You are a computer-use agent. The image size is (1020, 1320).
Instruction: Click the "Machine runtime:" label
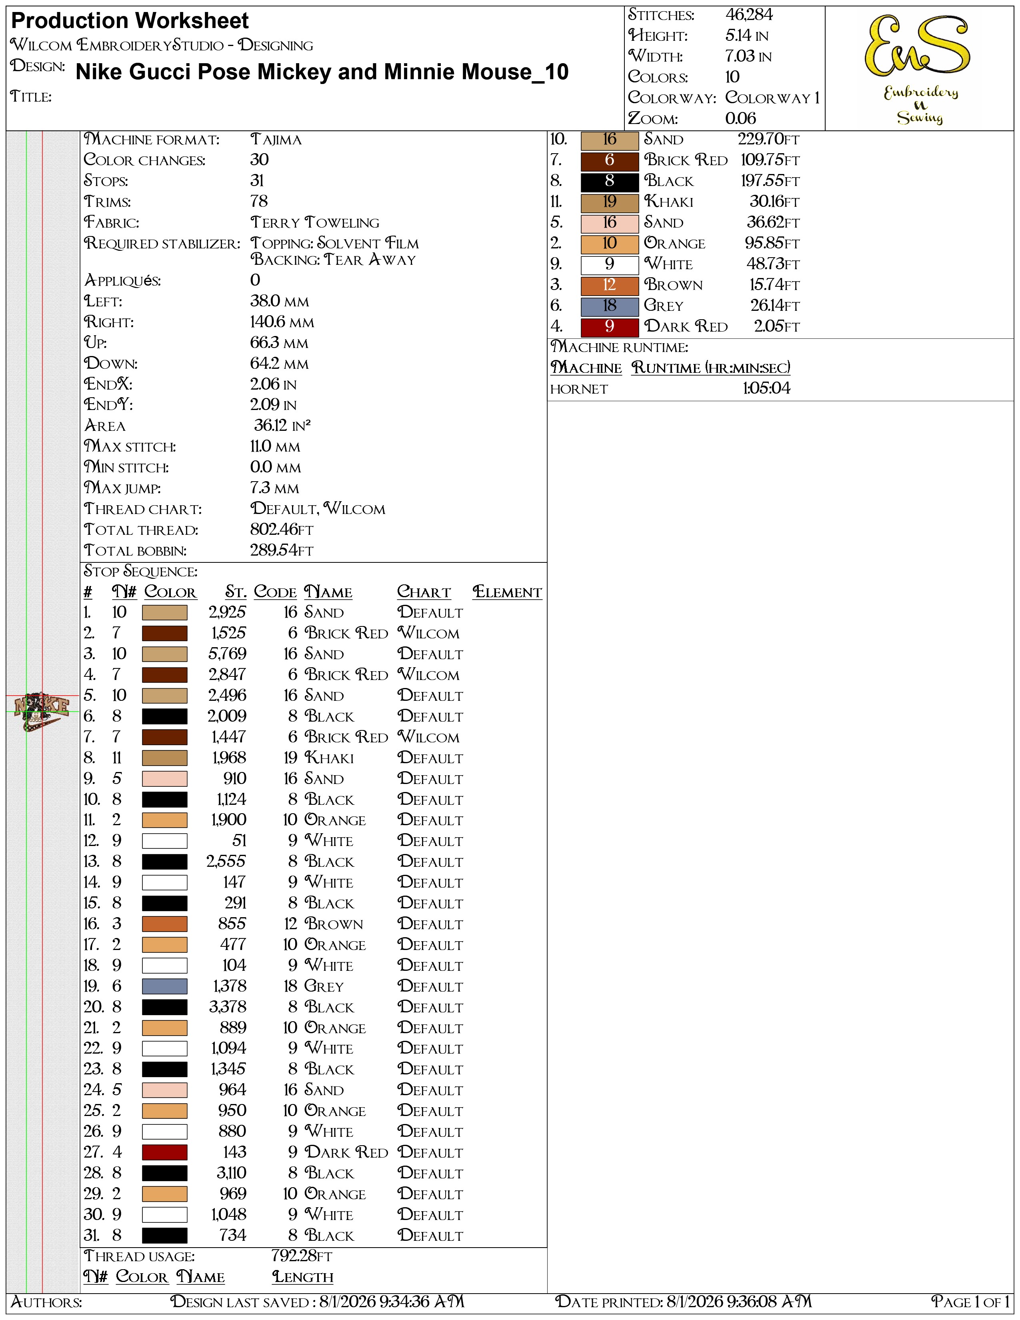pyautogui.click(x=619, y=348)
